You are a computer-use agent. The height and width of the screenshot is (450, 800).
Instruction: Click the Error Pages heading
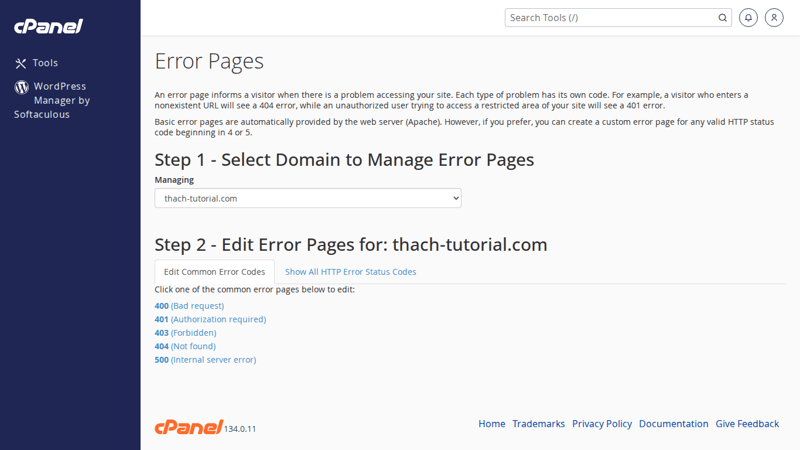point(209,61)
